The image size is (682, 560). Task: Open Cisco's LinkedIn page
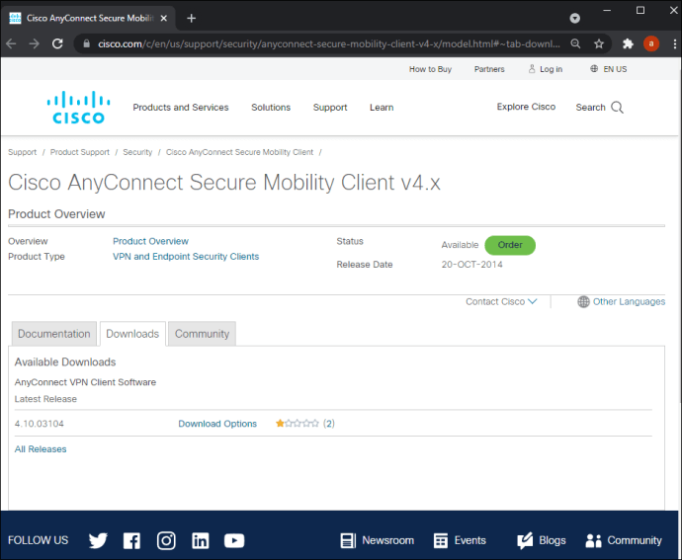pyautogui.click(x=200, y=540)
